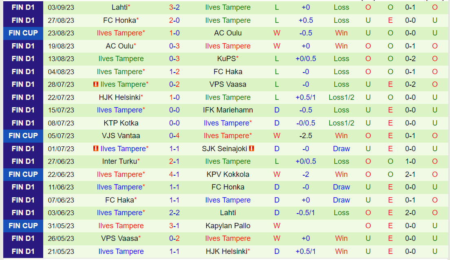
Task: Click red card icon beside Ilves Tampere on 28/07/23
Action: 96,84
